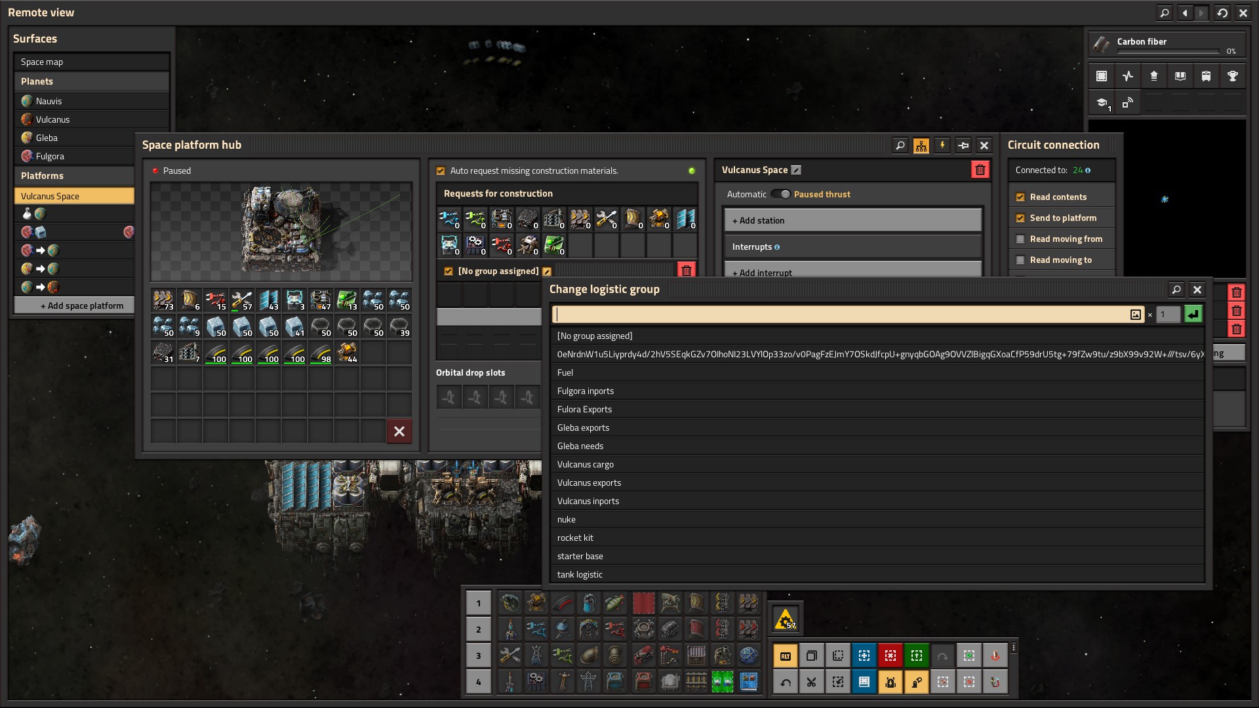Enable the Read moving to checkbox
Image resolution: width=1259 pixels, height=708 pixels.
(x=1020, y=260)
